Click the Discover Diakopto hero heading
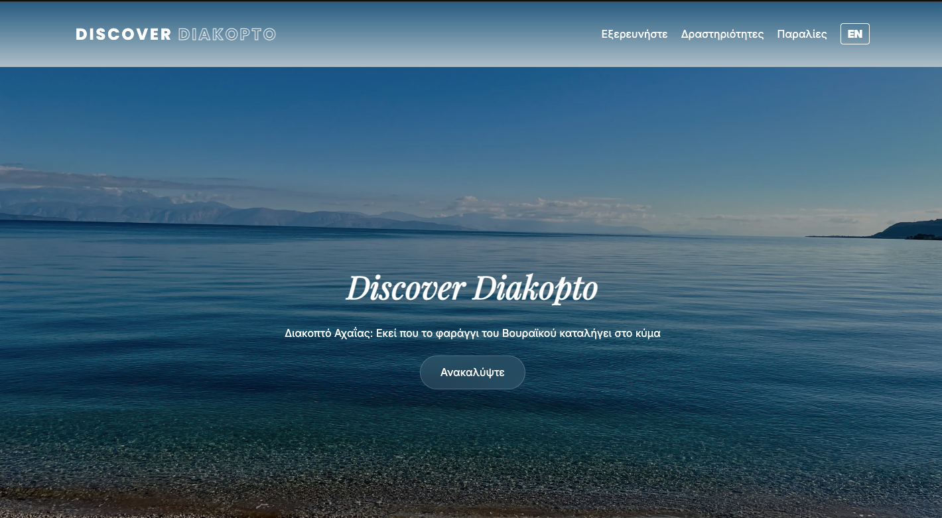942x518 pixels. point(472,287)
